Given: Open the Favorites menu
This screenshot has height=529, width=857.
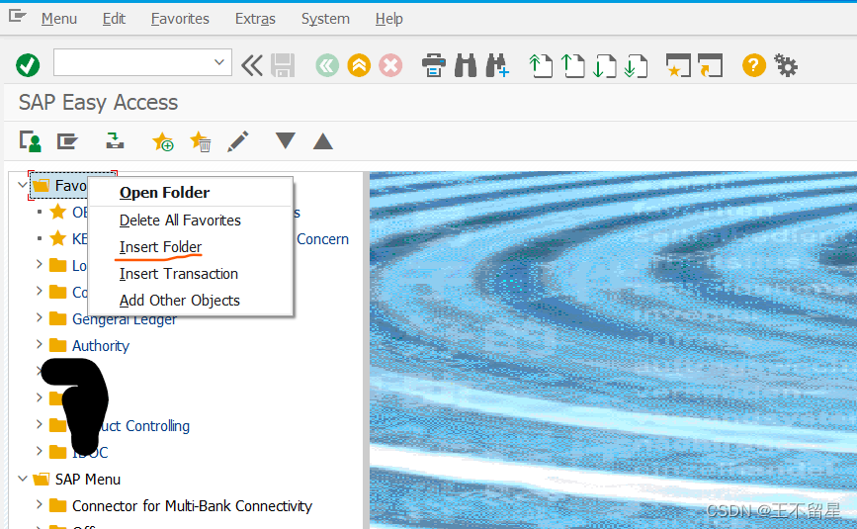Looking at the screenshot, I should click(x=180, y=19).
